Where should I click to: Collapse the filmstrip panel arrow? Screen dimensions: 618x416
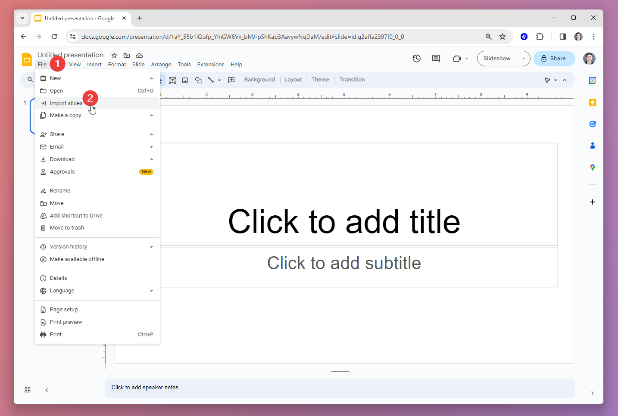click(47, 390)
